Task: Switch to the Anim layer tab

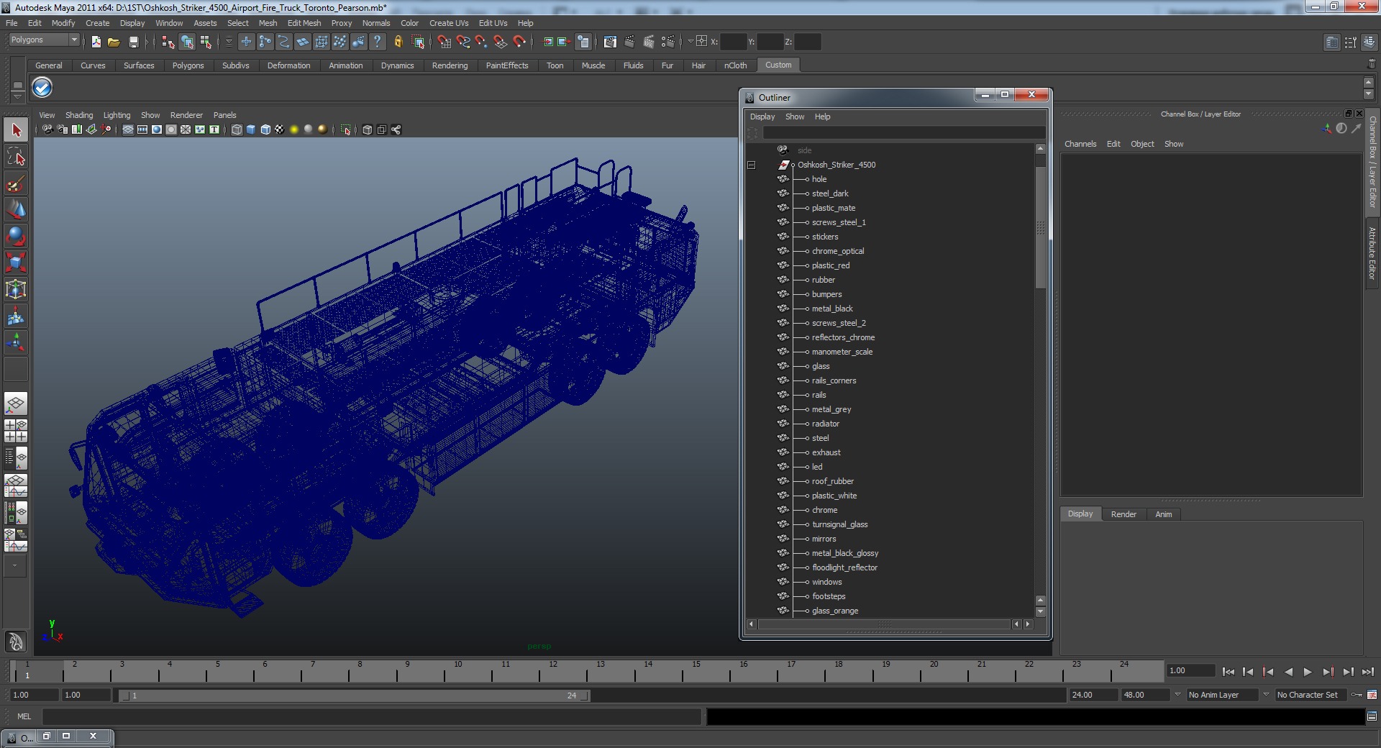Action: [x=1164, y=514]
